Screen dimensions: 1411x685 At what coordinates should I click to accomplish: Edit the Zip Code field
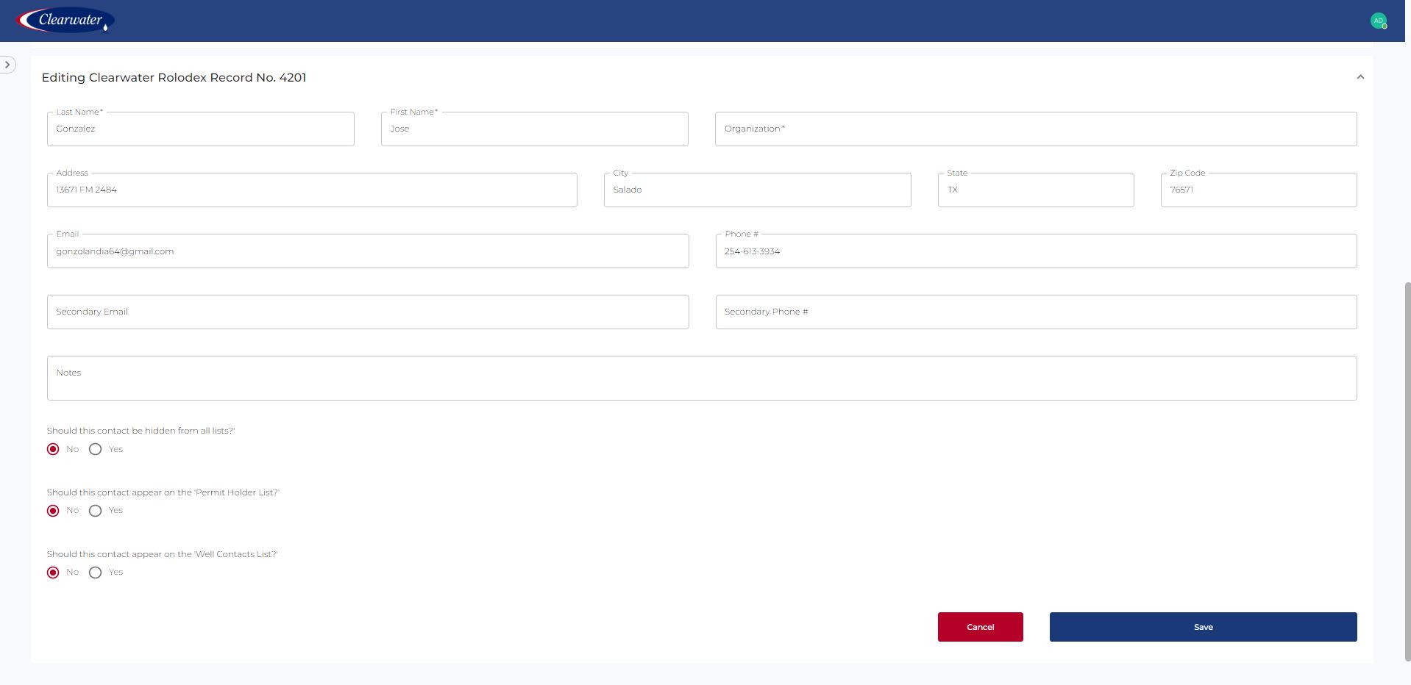pyautogui.click(x=1259, y=190)
